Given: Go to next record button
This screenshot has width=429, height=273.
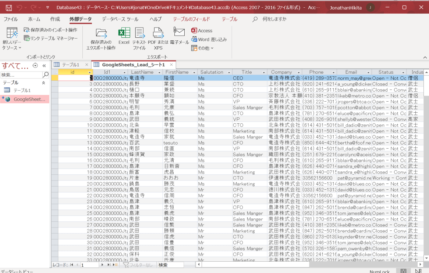Looking at the screenshot, I should point(102,265).
